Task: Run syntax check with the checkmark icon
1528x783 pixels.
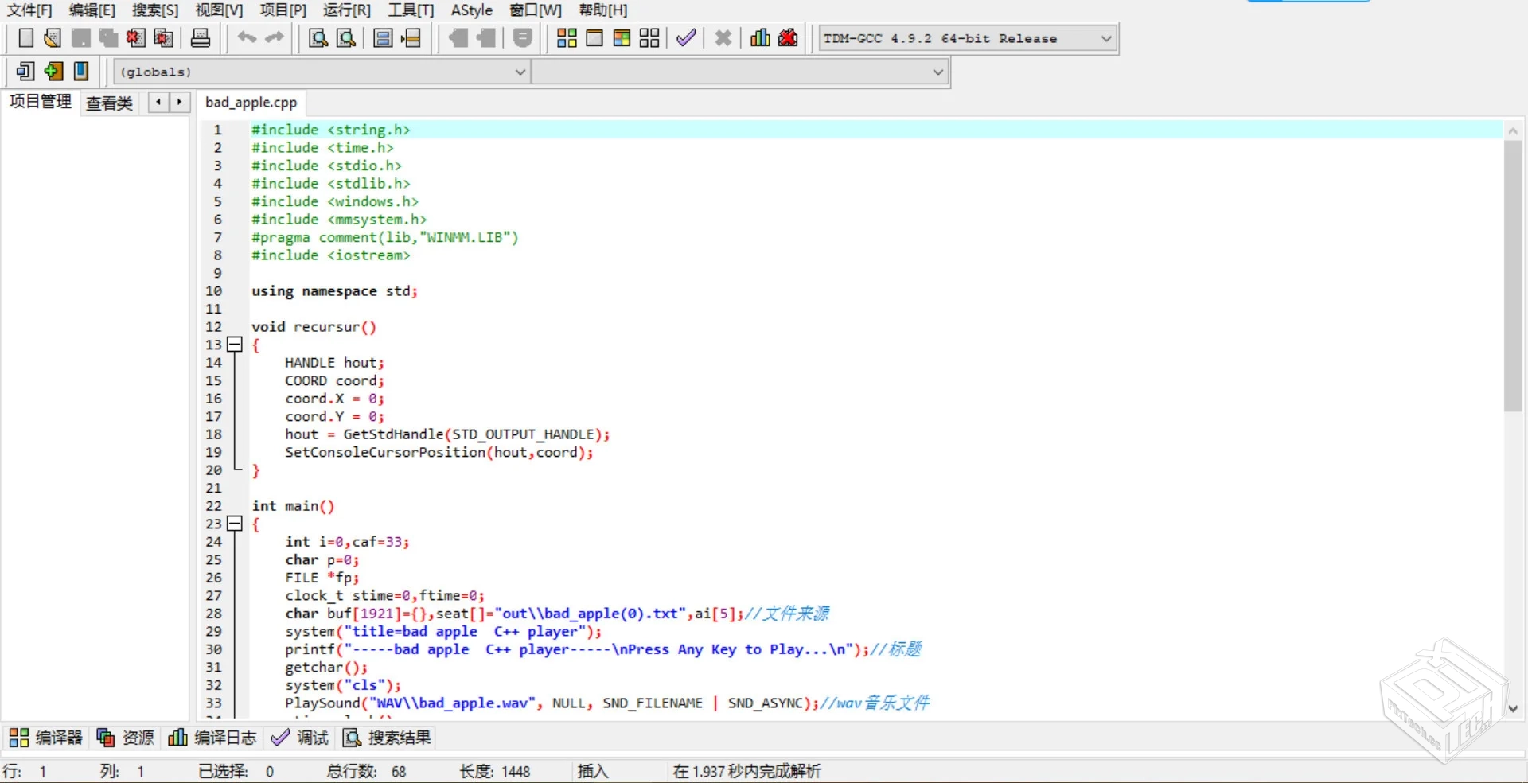Action: point(685,37)
